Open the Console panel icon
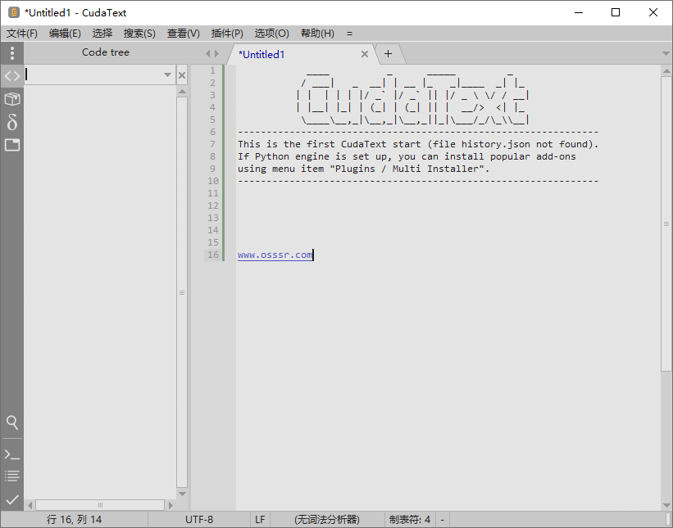 tap(11, 454)
